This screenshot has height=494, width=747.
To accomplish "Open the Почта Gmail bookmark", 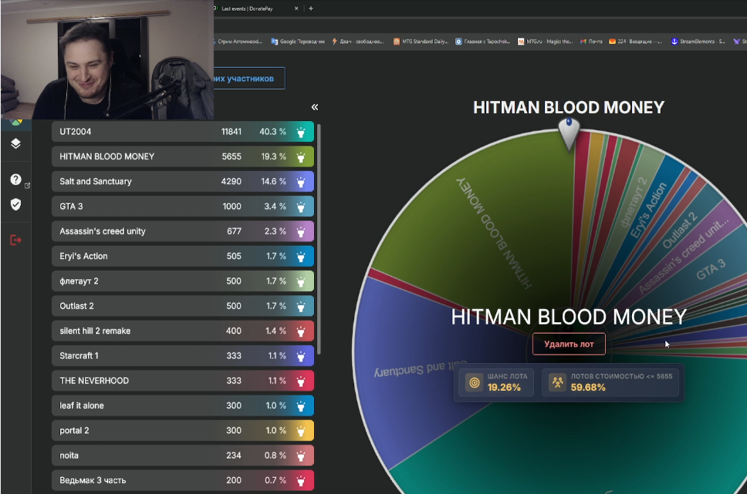I will 591,42.
